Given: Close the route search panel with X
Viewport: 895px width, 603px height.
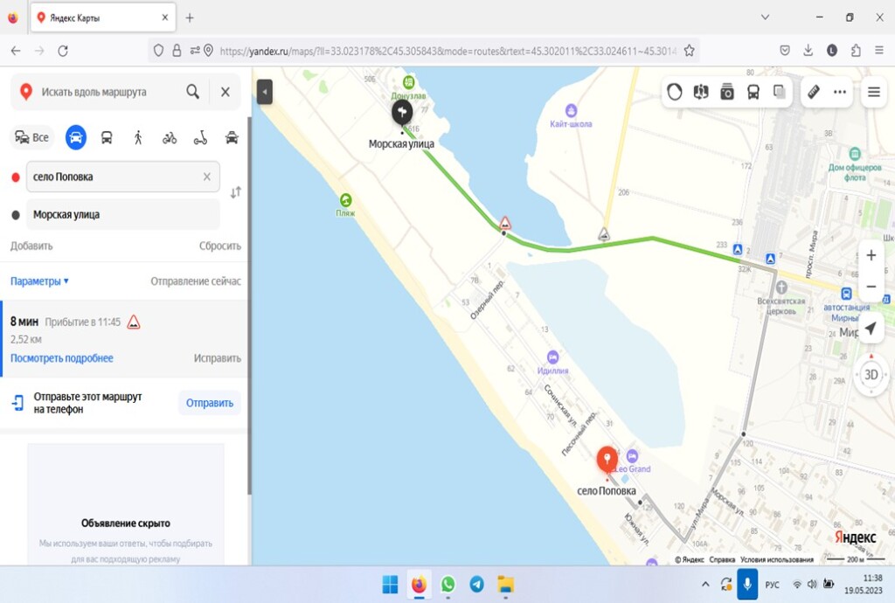Looking at the screenshot, I should (x=225, y=92).
